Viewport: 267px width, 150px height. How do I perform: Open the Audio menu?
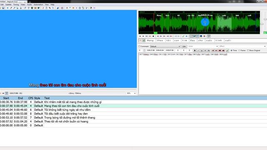30,5
